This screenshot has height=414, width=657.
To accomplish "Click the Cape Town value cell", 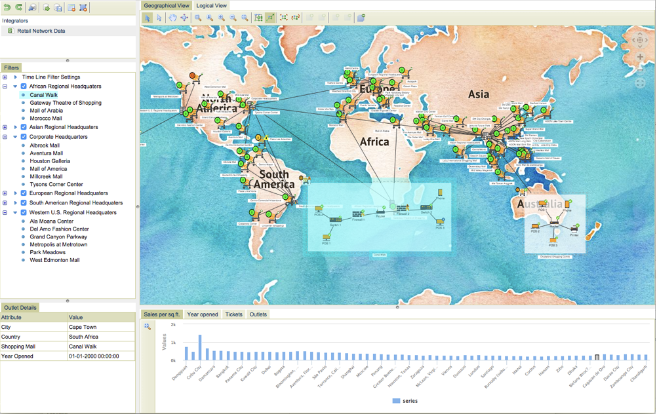I will tap(102, 327).
